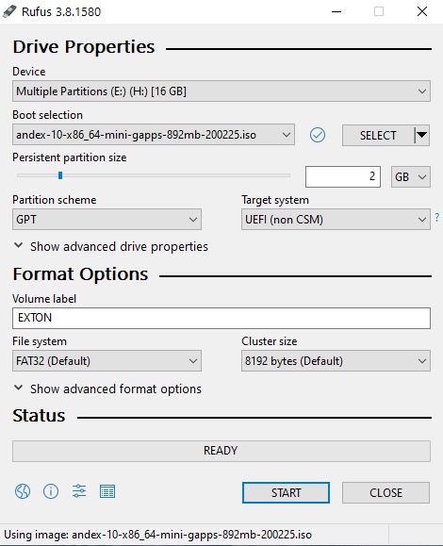Change persistent size GB unit dropdown
The width and height of the screenshot is (443, 546).
click(x=411, y=177)
